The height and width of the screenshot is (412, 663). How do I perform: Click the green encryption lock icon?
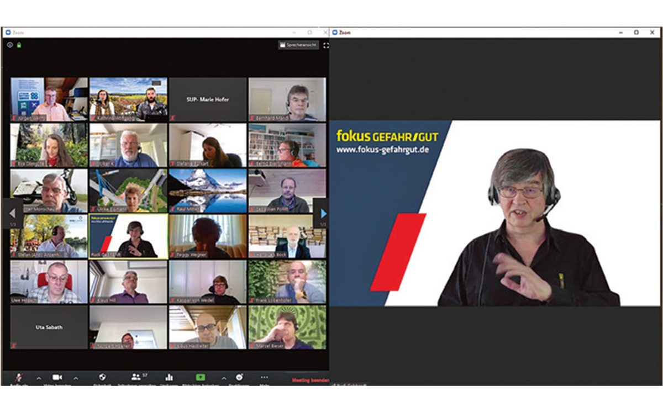pos(19,45)
